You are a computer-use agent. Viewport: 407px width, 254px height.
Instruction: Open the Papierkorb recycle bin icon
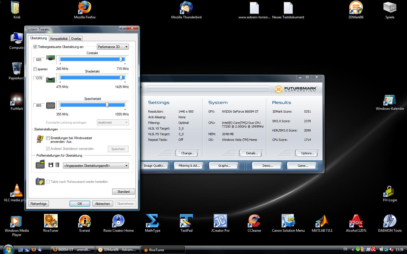pos(17,71)
